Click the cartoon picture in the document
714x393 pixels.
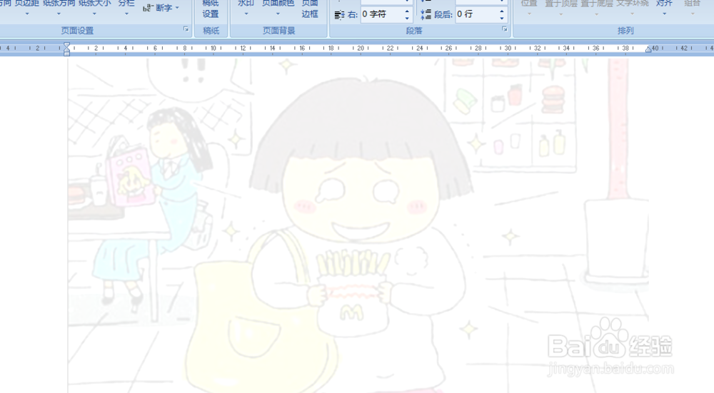[358, 225]
